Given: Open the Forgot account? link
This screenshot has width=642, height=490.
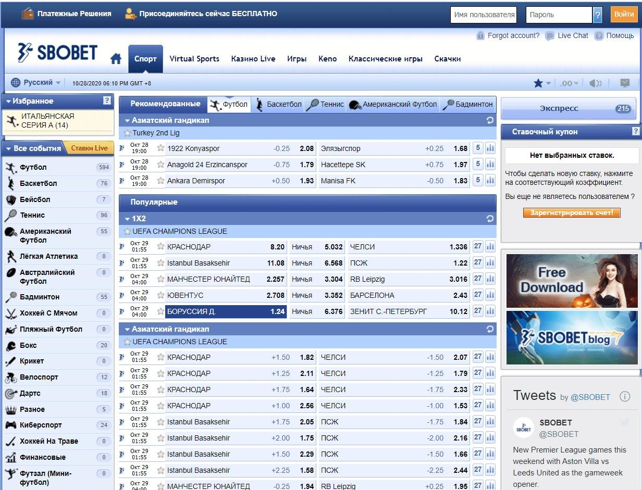Looking at the screenshot, I should point(513,35).
